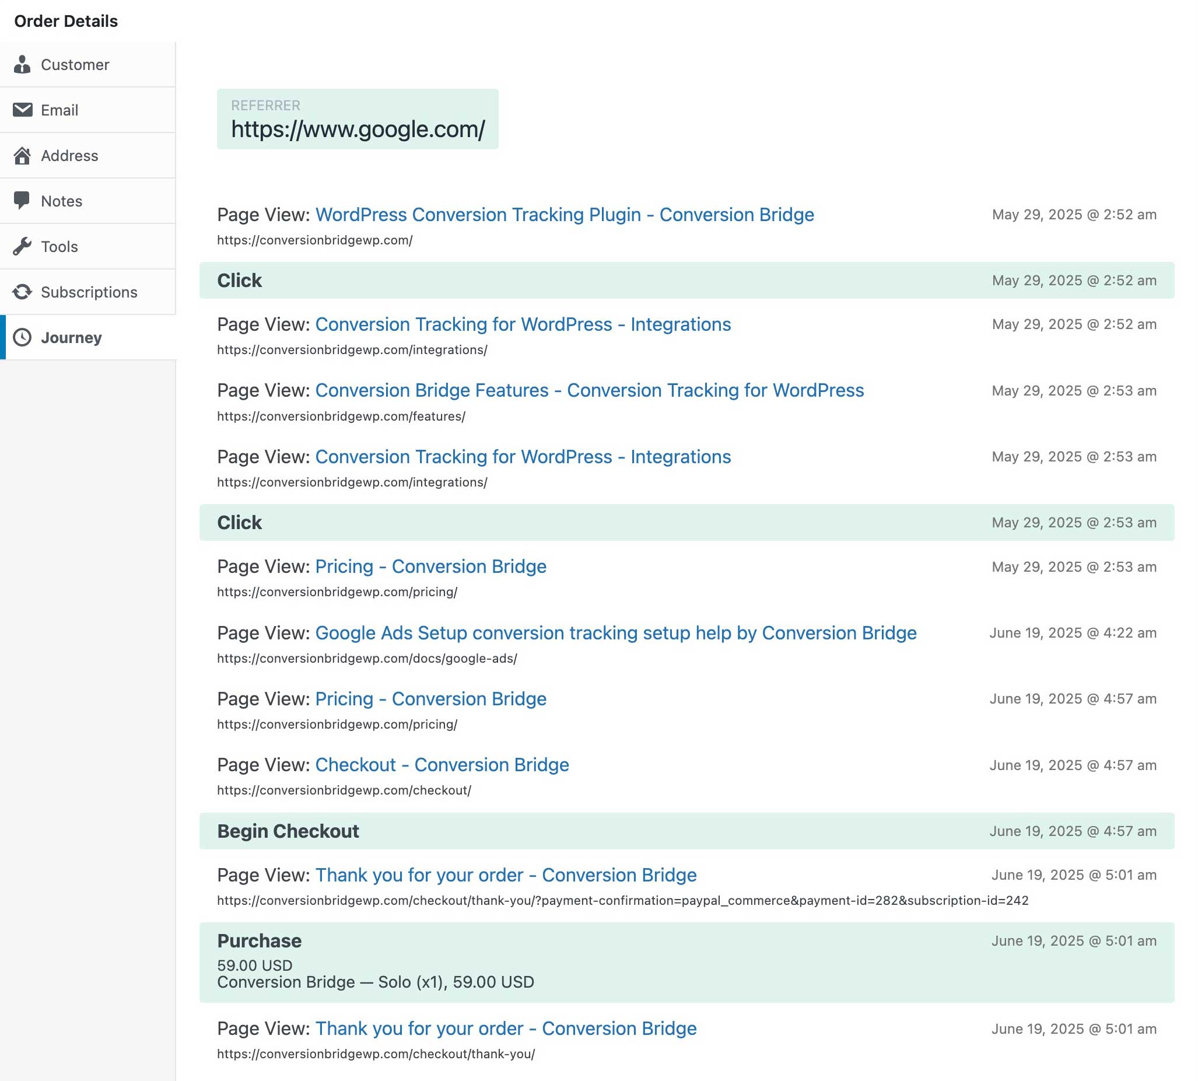Open the Pricing link from June 19

click(430, 698)
